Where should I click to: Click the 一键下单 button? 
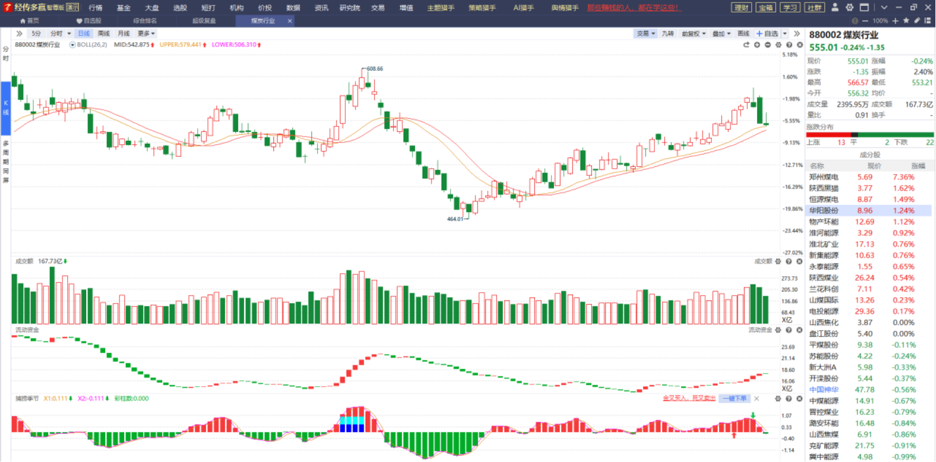(x=735, y=398)
